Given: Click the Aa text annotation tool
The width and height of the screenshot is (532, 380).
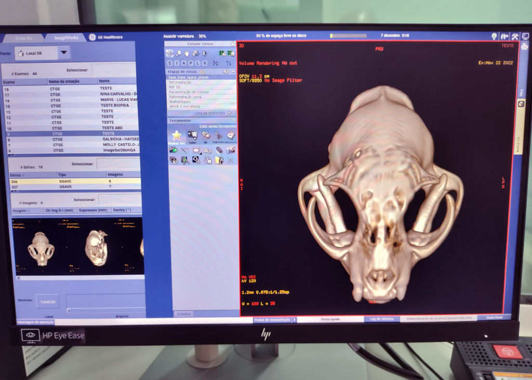Looking at the screenshot, I should 207,151.
